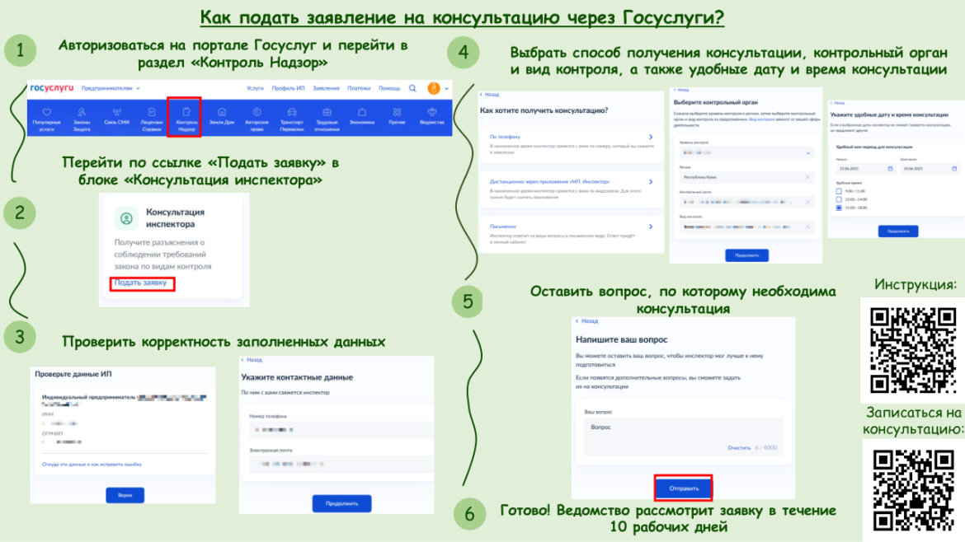Open the Трудовые отношения briefcase icon
This screenshot has width=965, height=542.
click(x=327, y=113)
